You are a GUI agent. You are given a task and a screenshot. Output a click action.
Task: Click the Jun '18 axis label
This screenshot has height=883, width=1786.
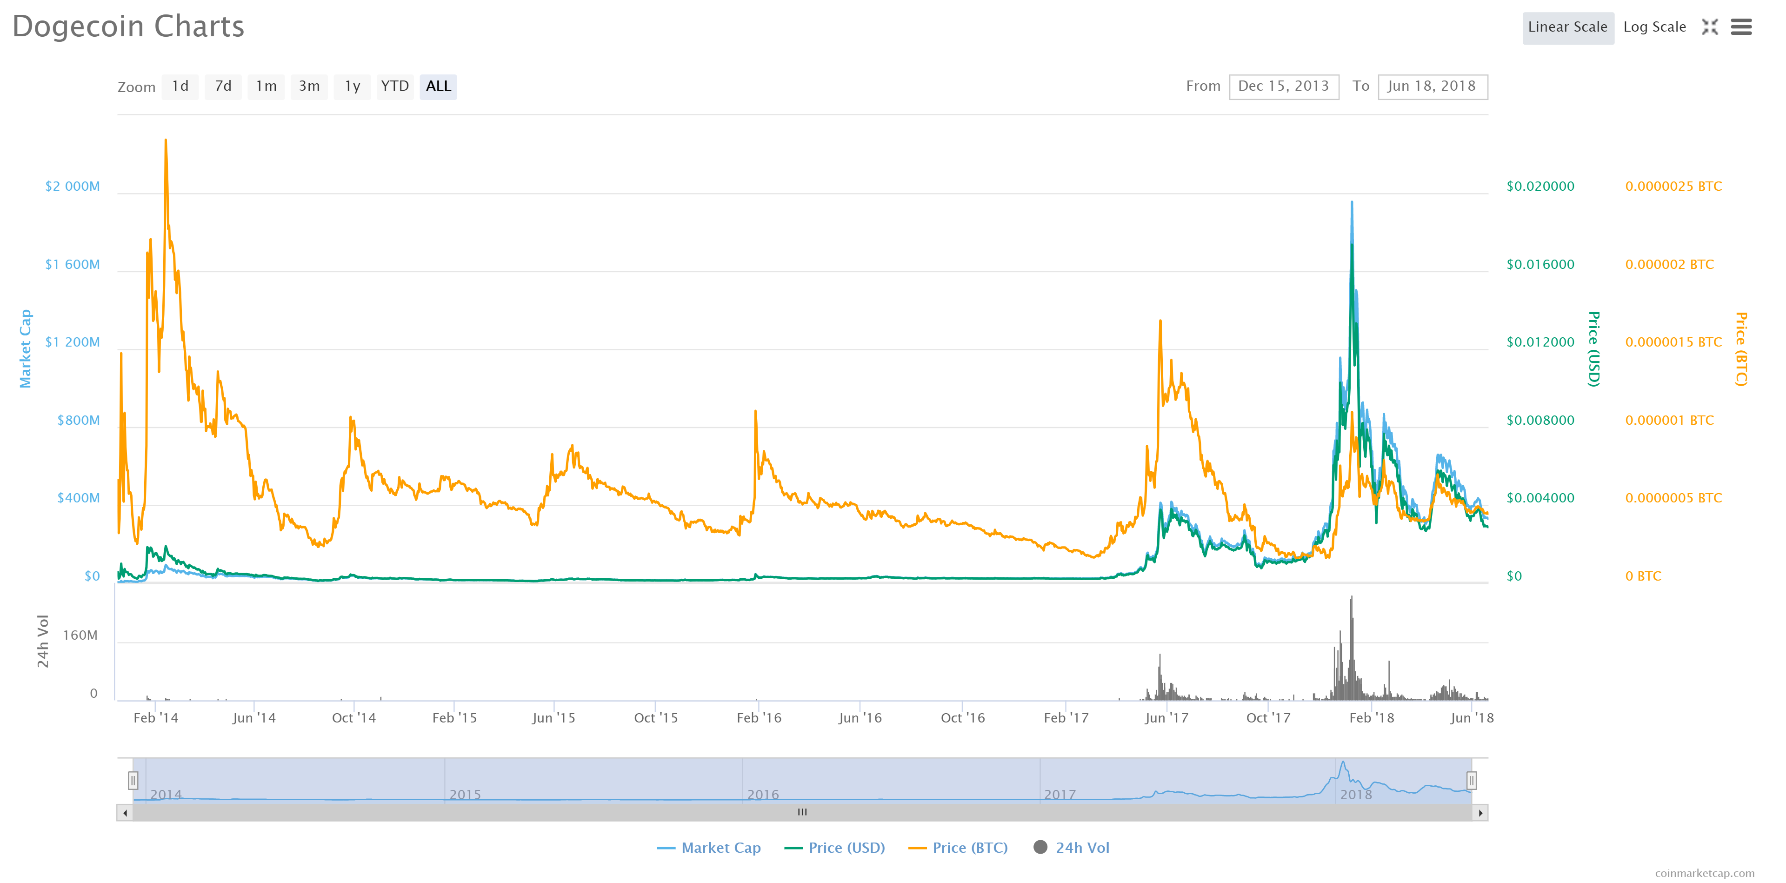pyautogui.click(x=1472, y=719)
